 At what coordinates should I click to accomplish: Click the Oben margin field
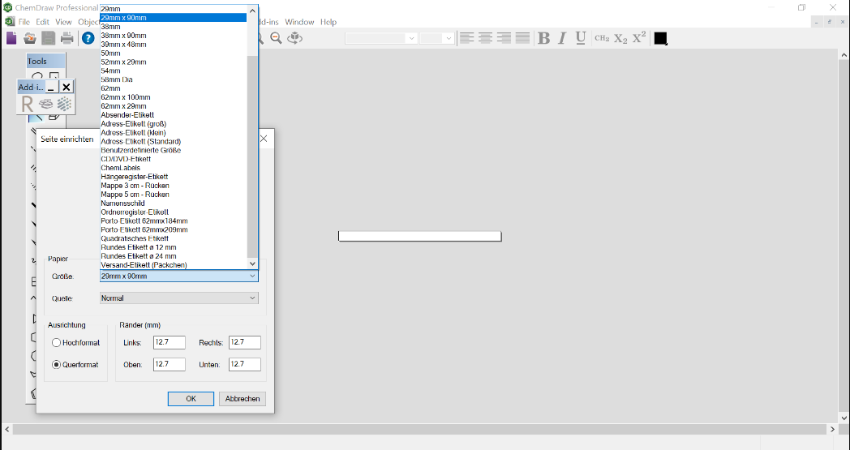click(x=170, y=364)
